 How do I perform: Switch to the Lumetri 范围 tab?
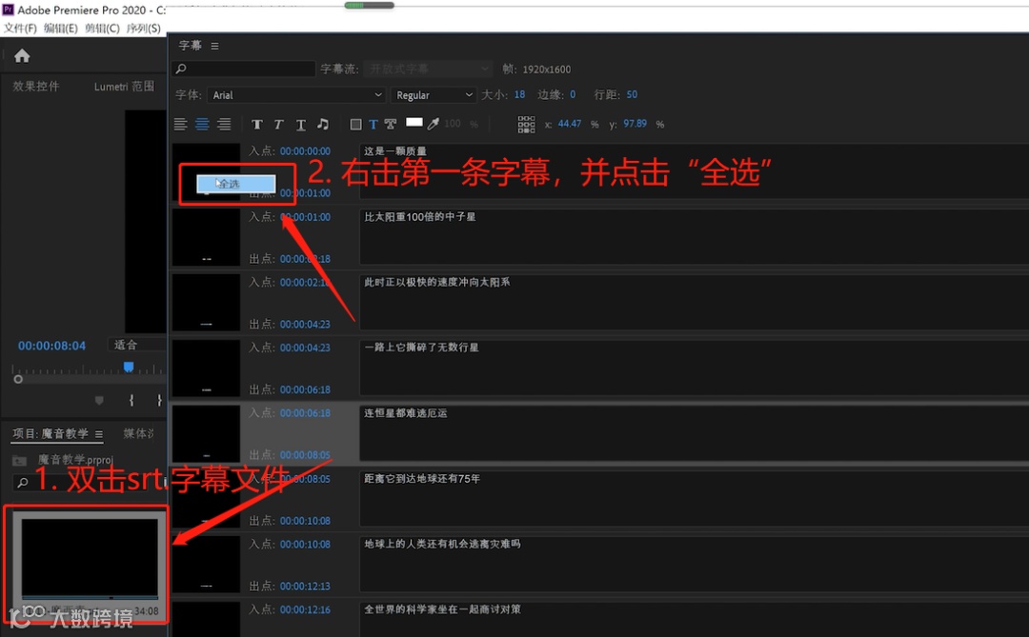pyautogui.click(x=123, y=86)
